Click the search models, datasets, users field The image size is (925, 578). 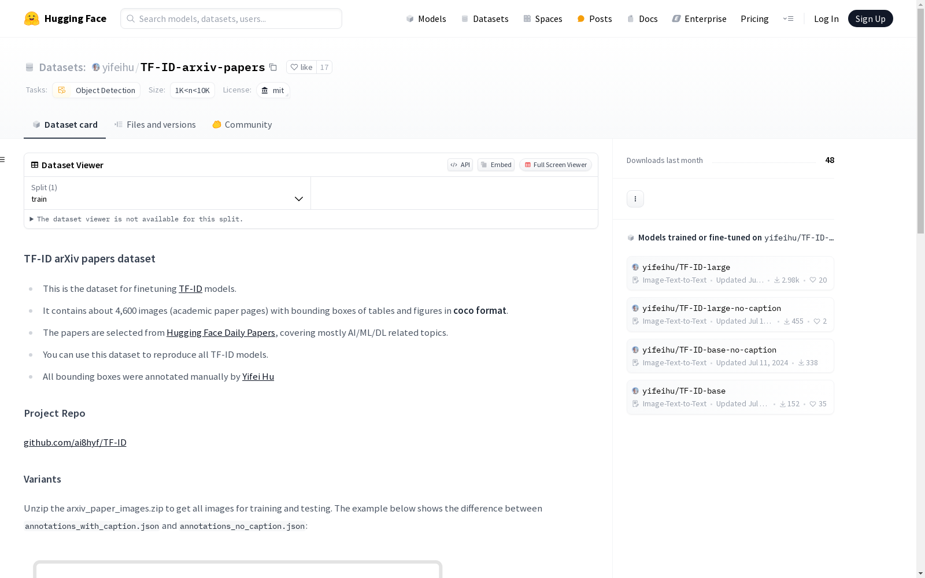tap(231, 18)
